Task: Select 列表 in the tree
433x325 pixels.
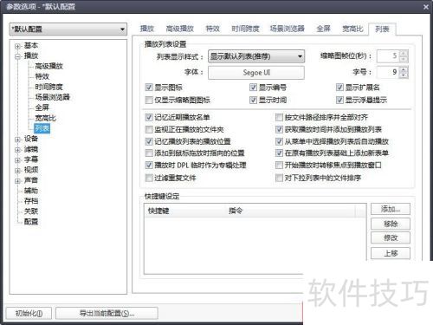Action: (x=42, y=128)
